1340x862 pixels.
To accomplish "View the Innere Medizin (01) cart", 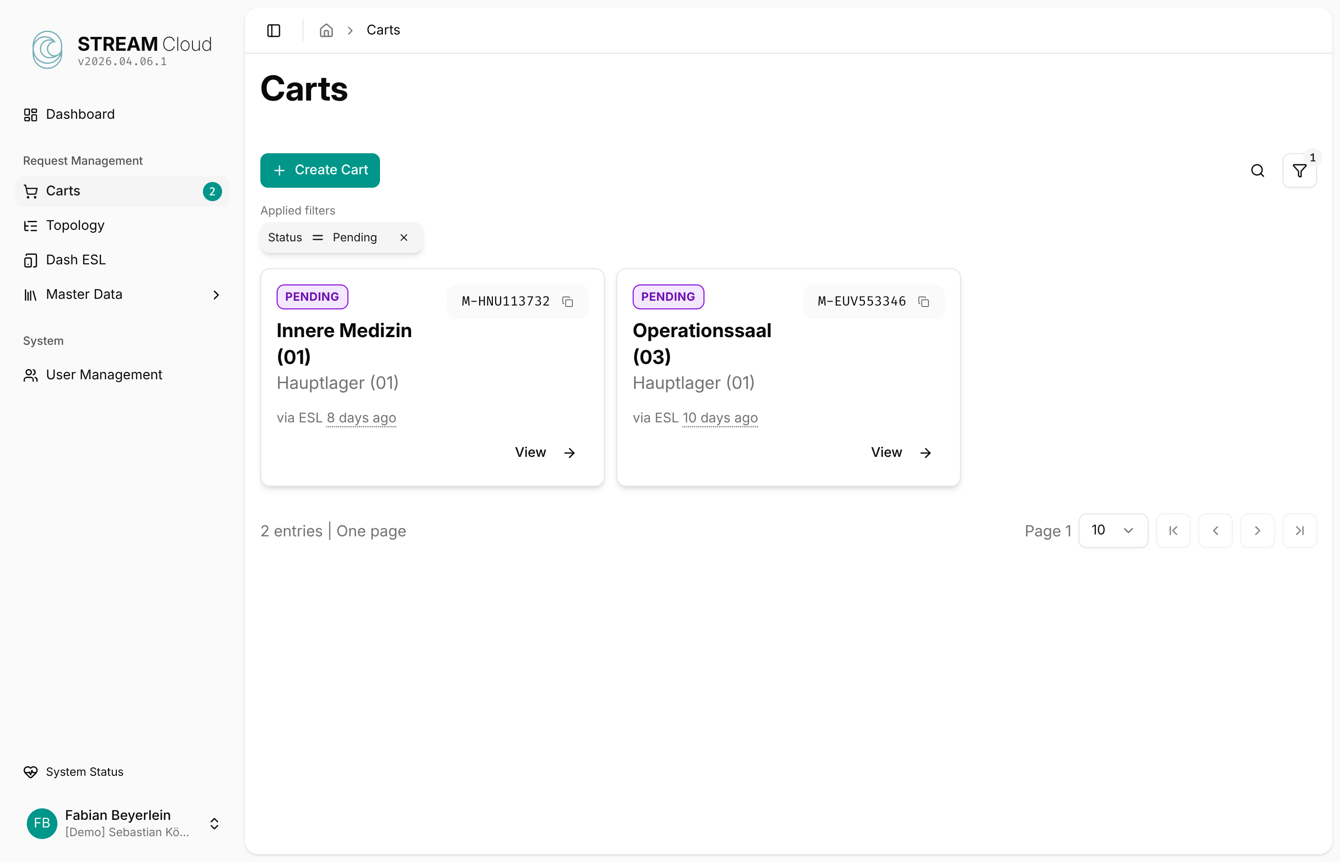I will [x=544, y=452].
